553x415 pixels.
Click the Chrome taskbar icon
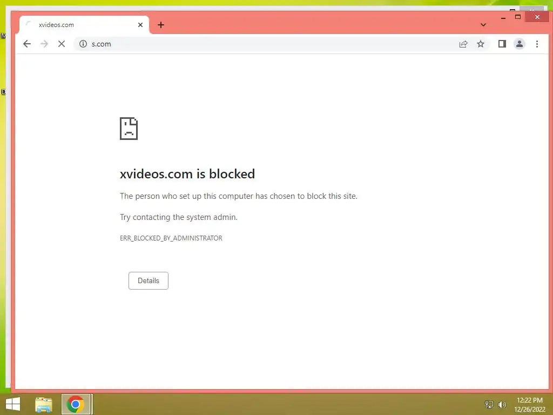(x=76, y=404)
